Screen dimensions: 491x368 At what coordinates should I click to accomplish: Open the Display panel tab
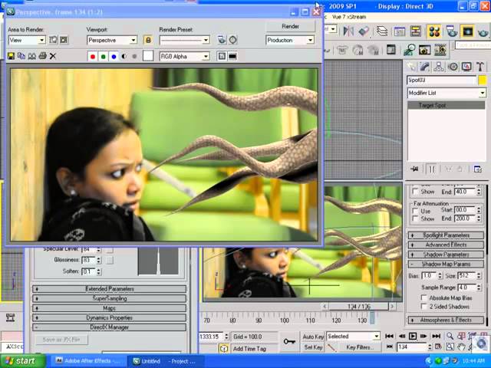(x=466, y=66)
